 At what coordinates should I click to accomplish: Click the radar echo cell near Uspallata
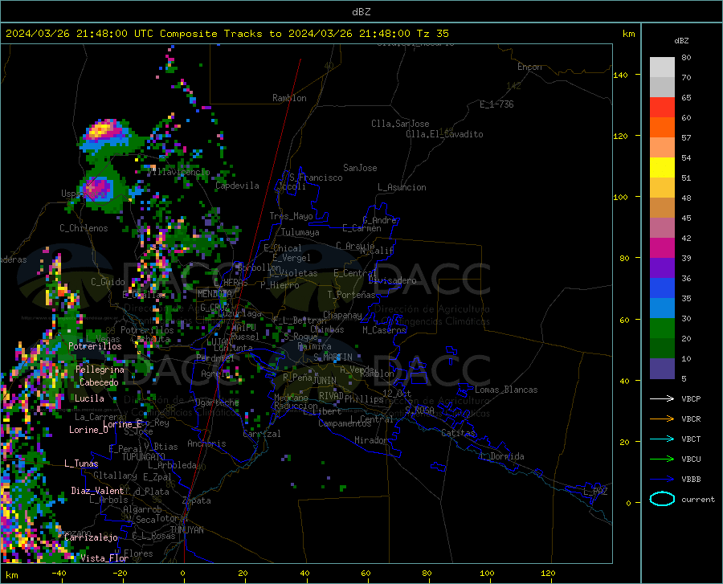(99, 188)
